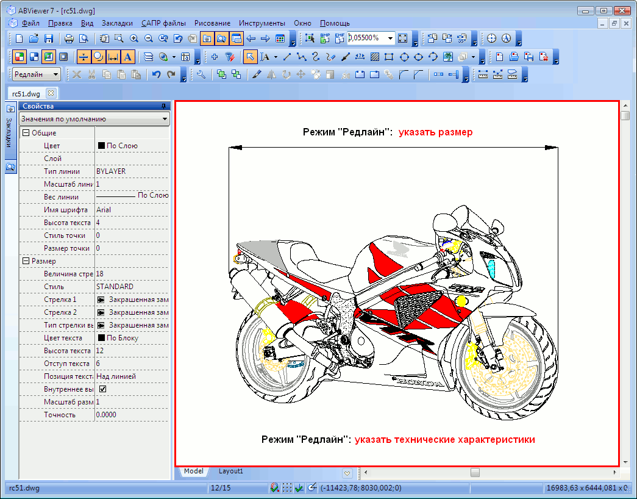637x499 pixels.
Task: Rotate view by 35 degrees icon
Action: point(462,38)
